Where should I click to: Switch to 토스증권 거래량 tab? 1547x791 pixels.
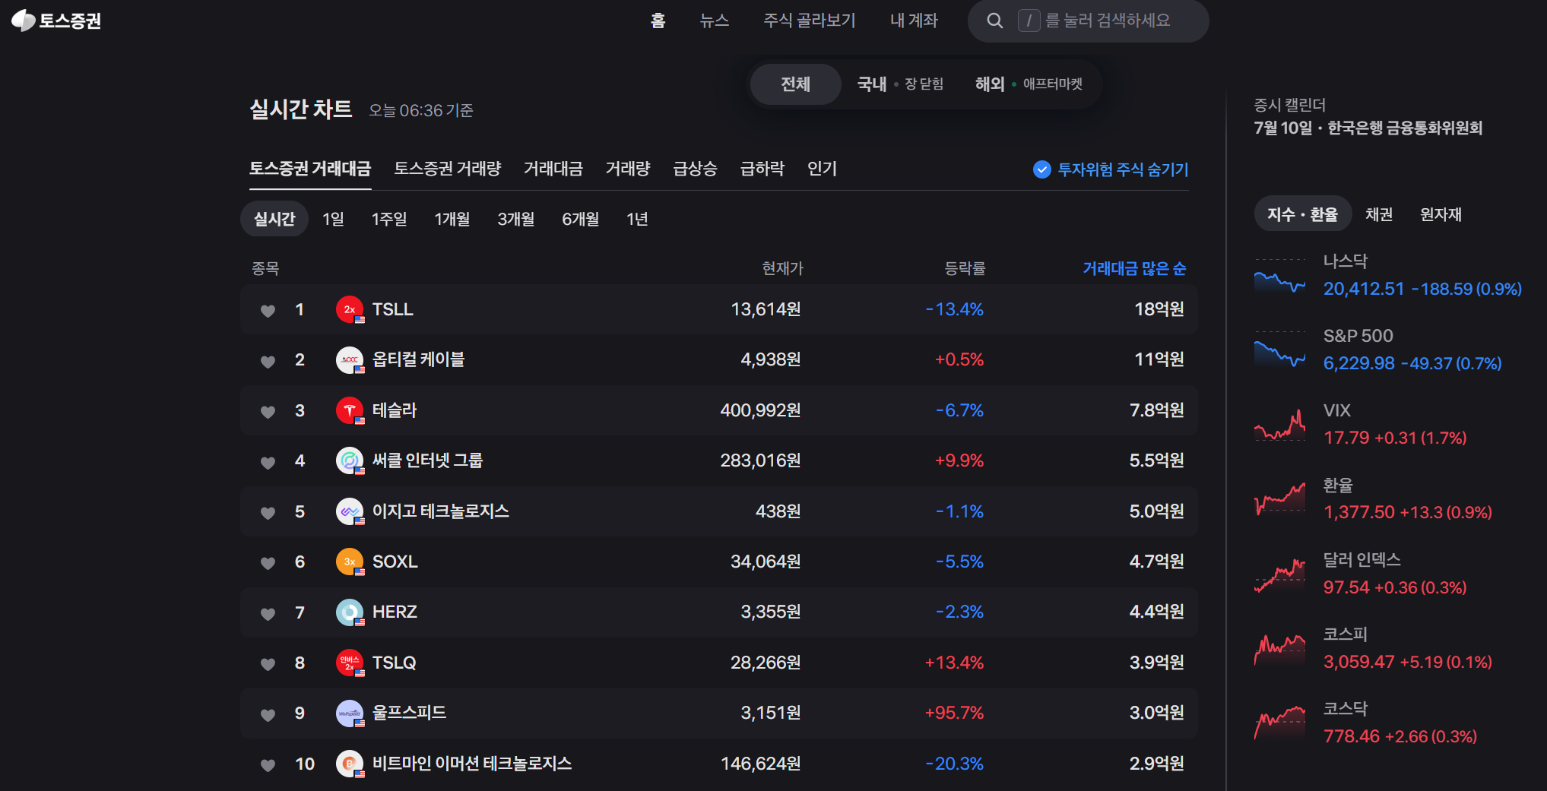tap(448, 169)
